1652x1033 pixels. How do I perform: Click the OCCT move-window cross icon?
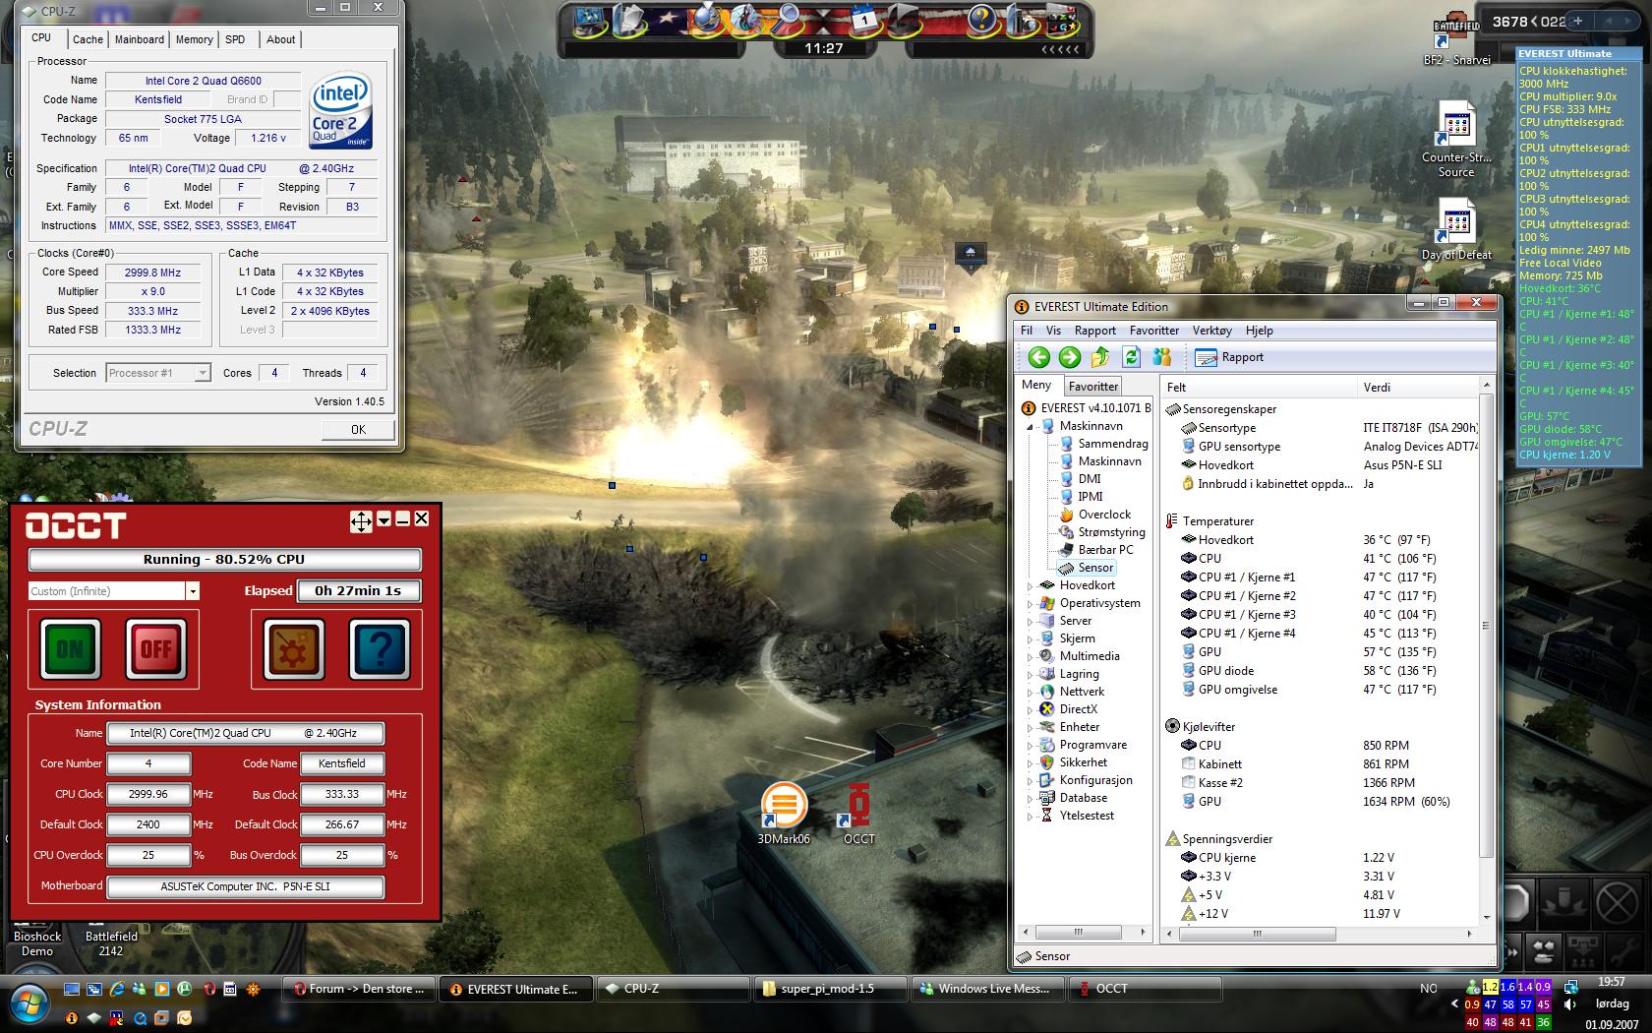[361, 521]
